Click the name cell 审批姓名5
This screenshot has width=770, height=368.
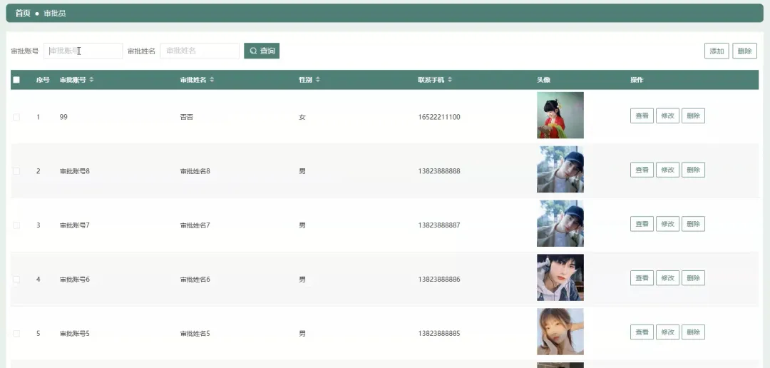(x=195, y=333)
